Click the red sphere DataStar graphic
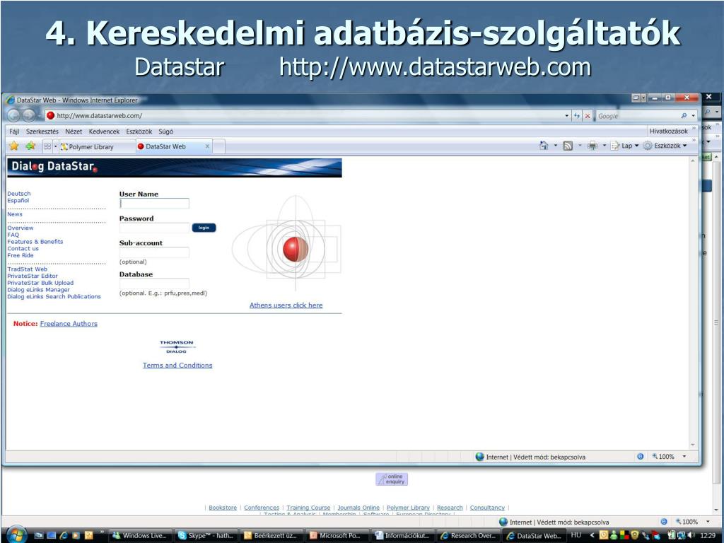The height and width of the screenshot is (543, 724). coord(296,249)
